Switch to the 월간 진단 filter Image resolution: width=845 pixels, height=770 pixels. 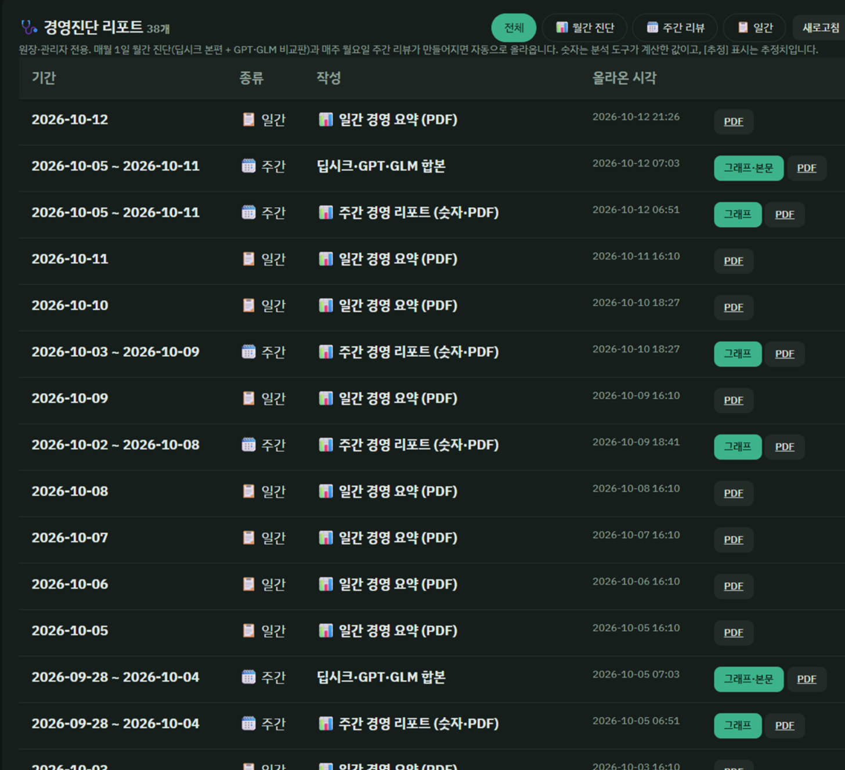pyautogui.click(x=584, y=27)
